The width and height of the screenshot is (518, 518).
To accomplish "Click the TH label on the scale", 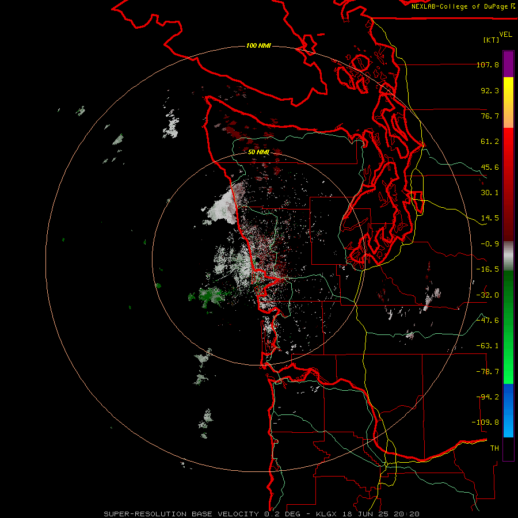I will pos(494,448).
